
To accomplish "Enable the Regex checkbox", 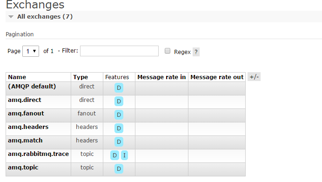I will 168,51.
